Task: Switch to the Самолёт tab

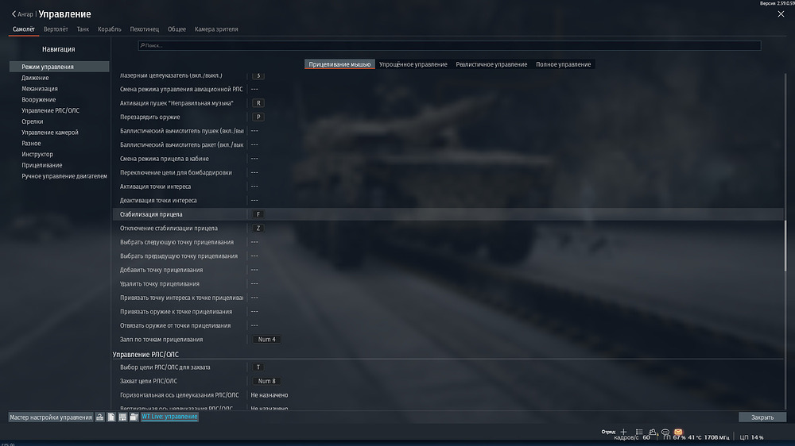Action: pos(24,29)
